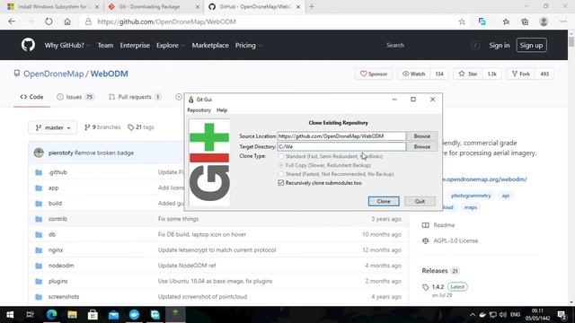
Task: Fork the WebODM repository
Action: coord(520,74)
